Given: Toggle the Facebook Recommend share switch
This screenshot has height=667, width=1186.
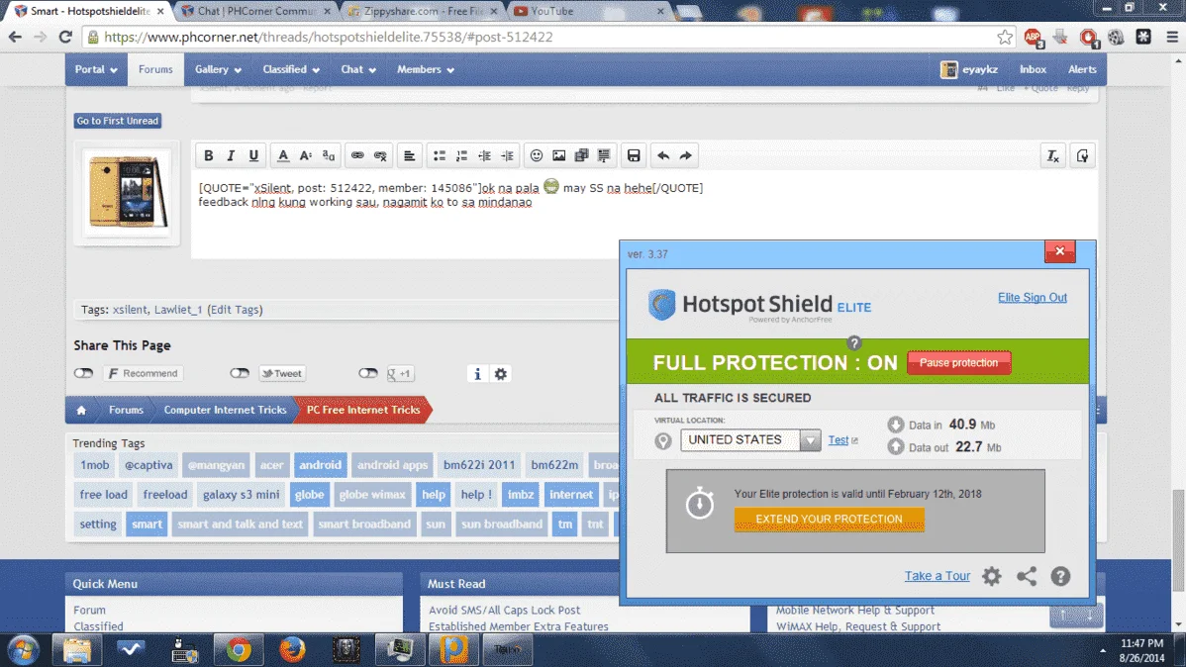Looking at the screenshot, I should coord(83,373).
